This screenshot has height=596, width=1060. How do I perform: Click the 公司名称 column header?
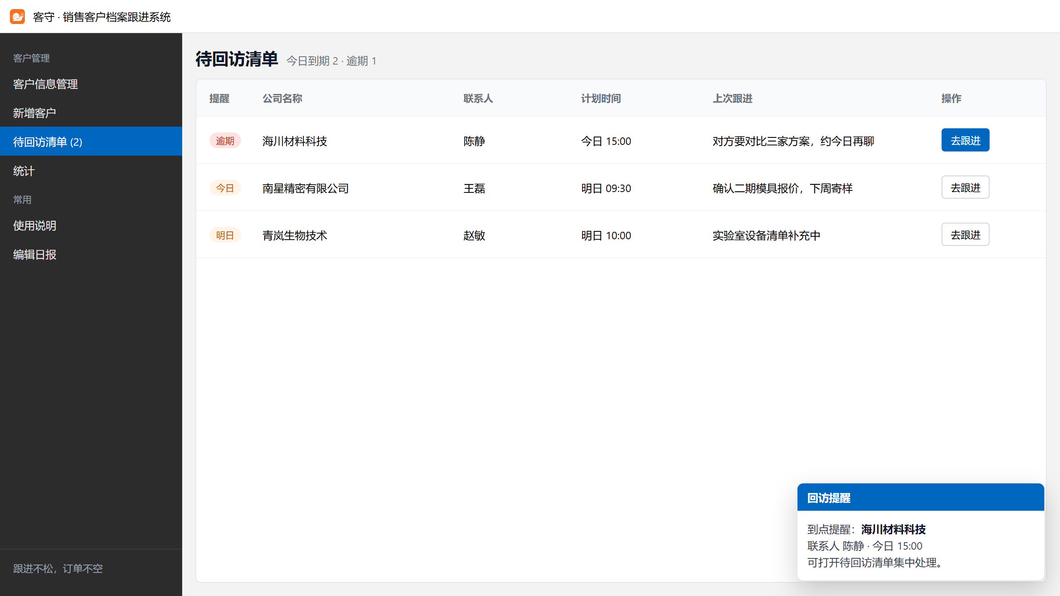pyautogui.click(x=282, y=99)
